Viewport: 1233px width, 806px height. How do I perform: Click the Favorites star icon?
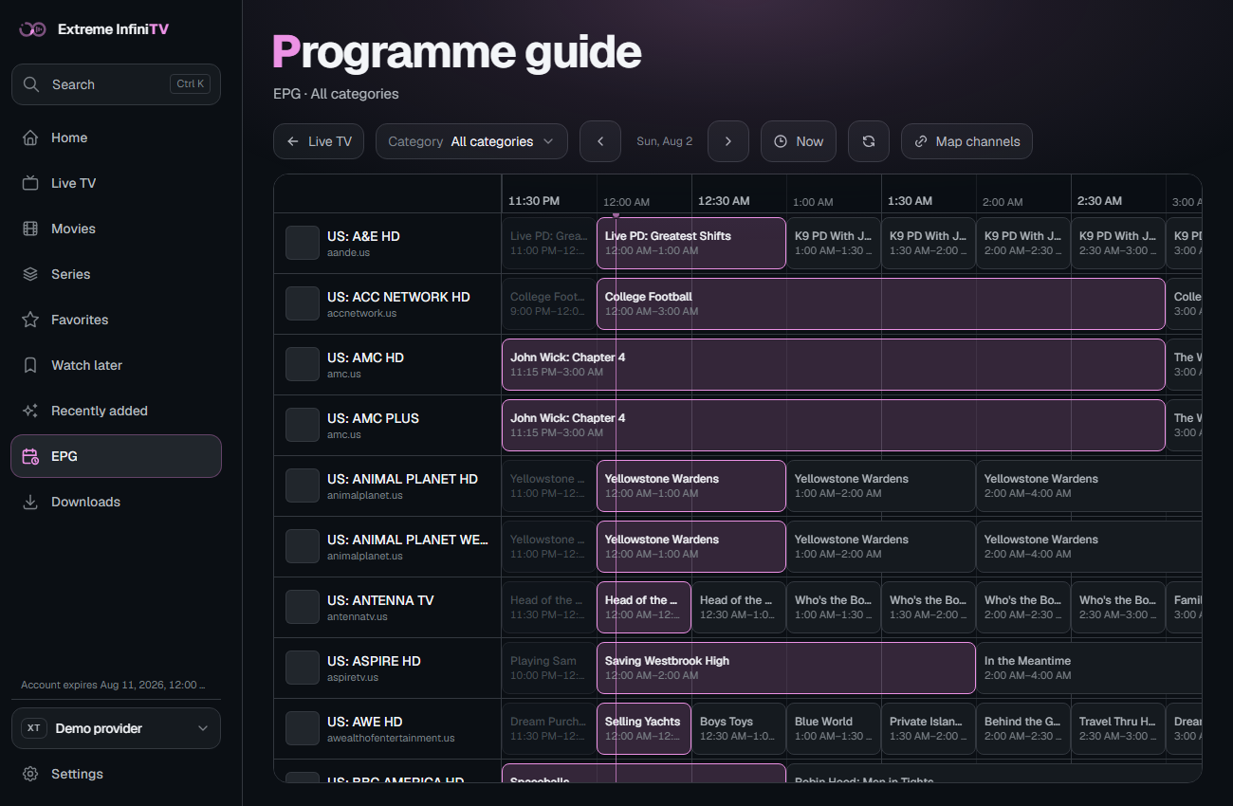pyautogui.click(x=30, y=320)
